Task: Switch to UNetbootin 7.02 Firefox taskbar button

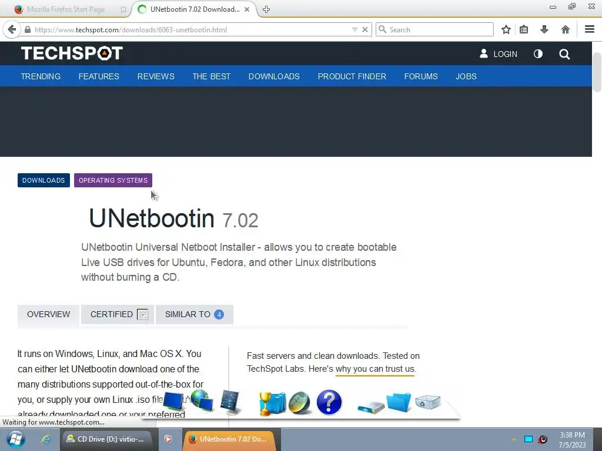Action: [x=229, y=439]
